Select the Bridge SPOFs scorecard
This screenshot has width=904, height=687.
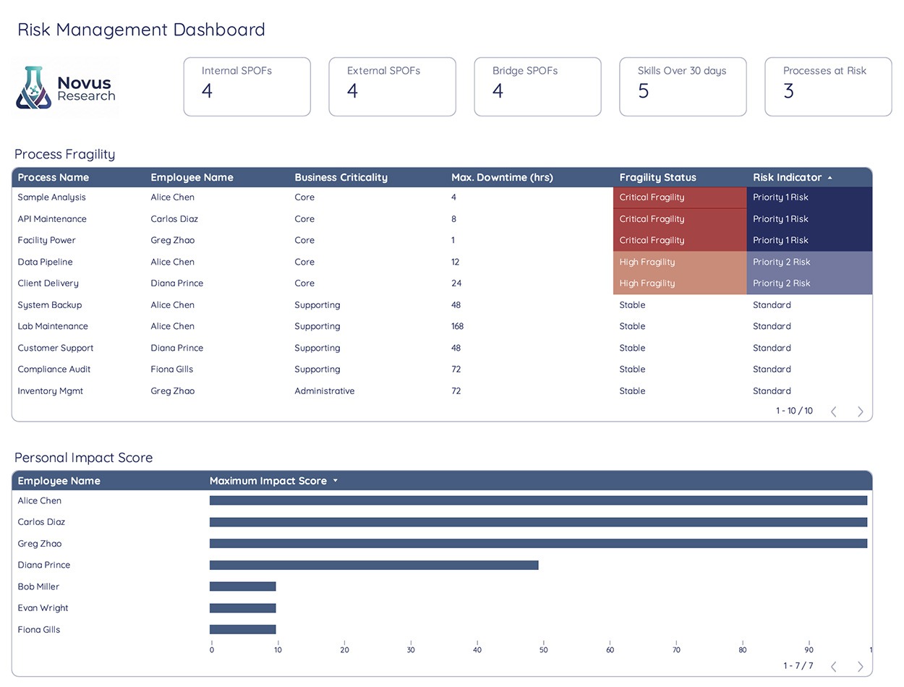point(537,87)
